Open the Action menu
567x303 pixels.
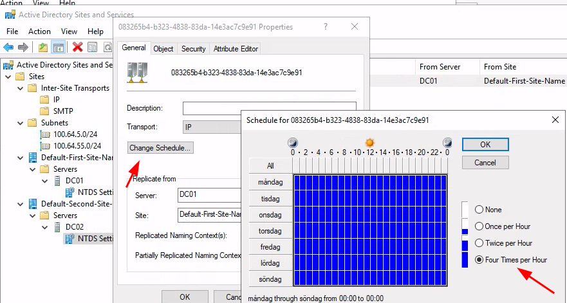tap(39, 32)
